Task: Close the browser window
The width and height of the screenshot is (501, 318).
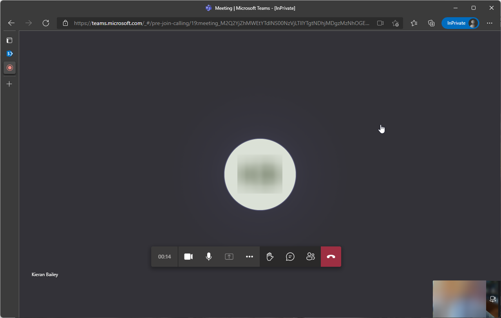Action: 492,8
